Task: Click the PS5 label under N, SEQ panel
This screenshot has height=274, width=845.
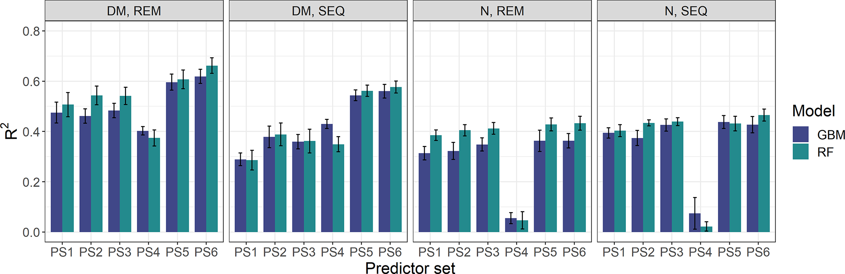Action: [729, 252]
